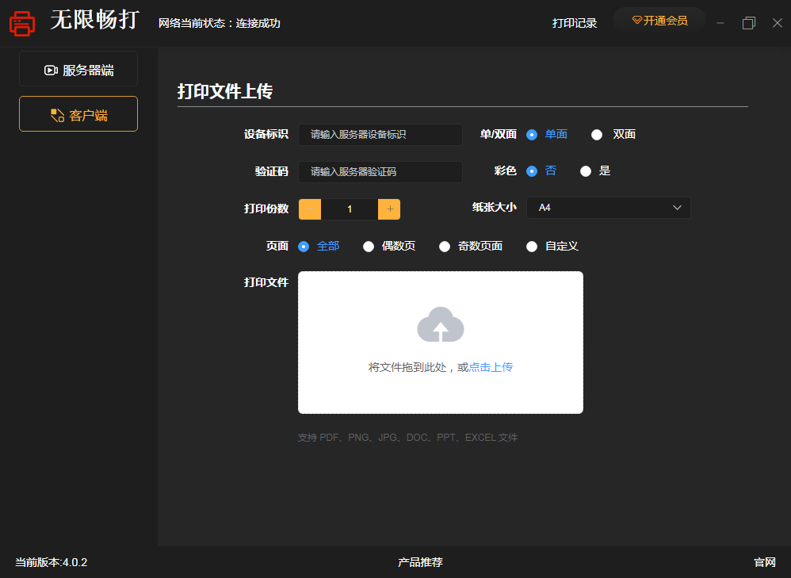The height and width of the screenshot is (578, 791).
Task: Switch to the 客户端 client tab
Action: 78,115
